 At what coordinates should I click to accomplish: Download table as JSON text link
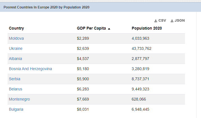180,21
